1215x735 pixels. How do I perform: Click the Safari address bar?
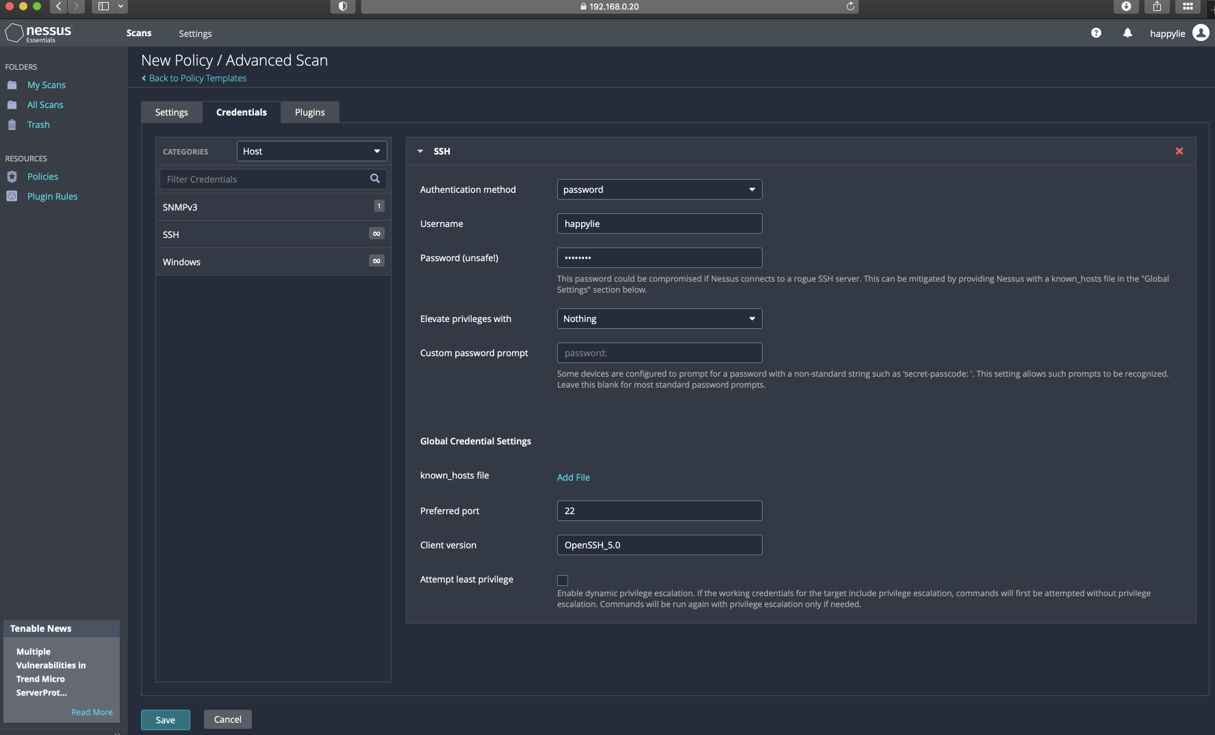pyautogui.click(x=609, y=6)
